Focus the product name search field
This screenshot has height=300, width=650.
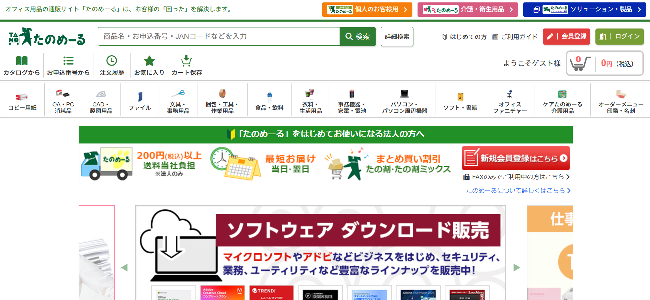click(x=218, y=36)
